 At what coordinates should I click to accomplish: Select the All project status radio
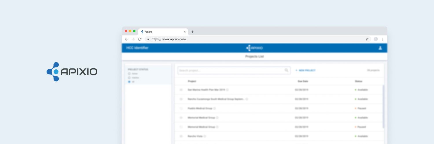click(129, 82)
